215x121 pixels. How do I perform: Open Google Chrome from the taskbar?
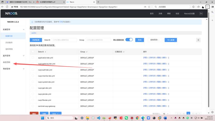(137, 118)
